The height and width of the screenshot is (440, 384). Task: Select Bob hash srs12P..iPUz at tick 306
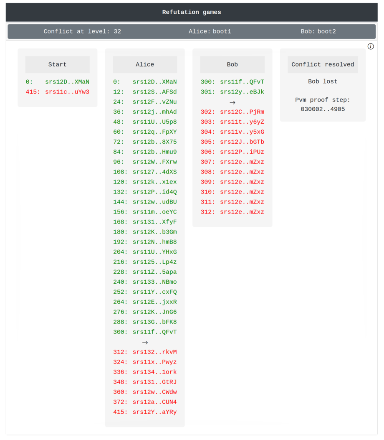pyautogui.click(x=242, y=152)
